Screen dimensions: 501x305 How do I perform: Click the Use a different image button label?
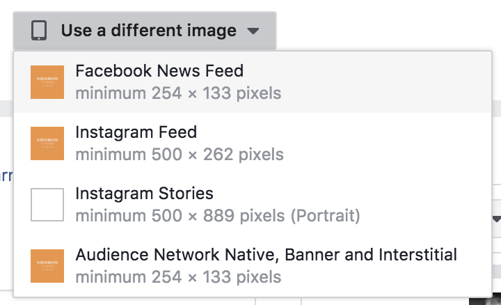click(x=149, y=31)
